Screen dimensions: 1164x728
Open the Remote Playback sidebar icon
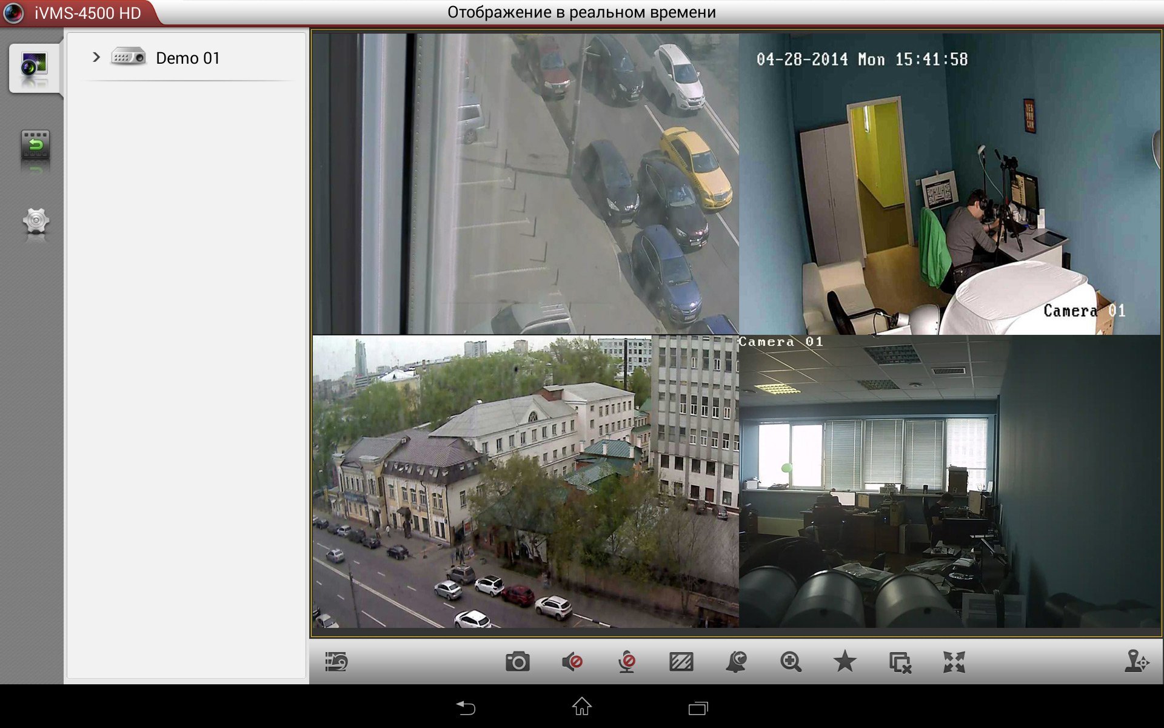(x=35, y=146)
